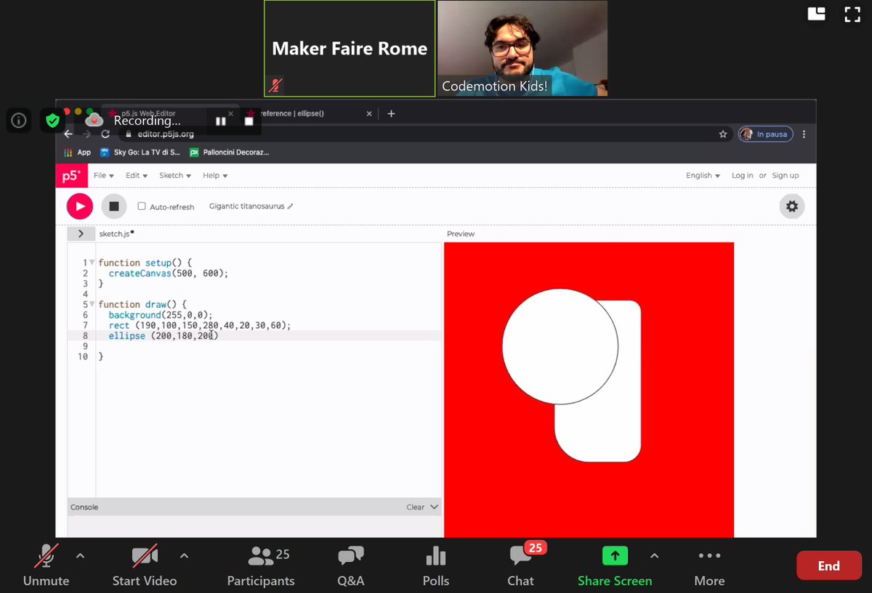Screen dimensions: 872x593
Task: Open Chrome three-dot menu
Action: click(804, 134)
